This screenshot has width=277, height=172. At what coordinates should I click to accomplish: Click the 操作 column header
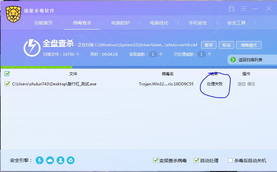pos(246,74)
